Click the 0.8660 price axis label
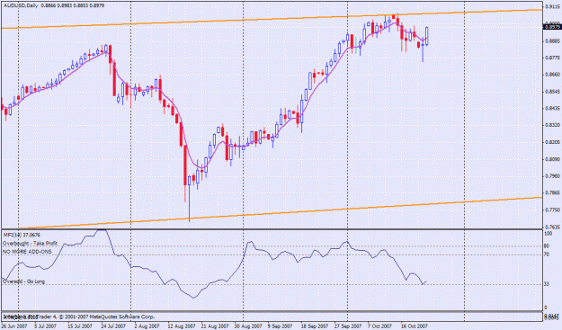This screenshot has height=330, width=562. tap(553, 75)
